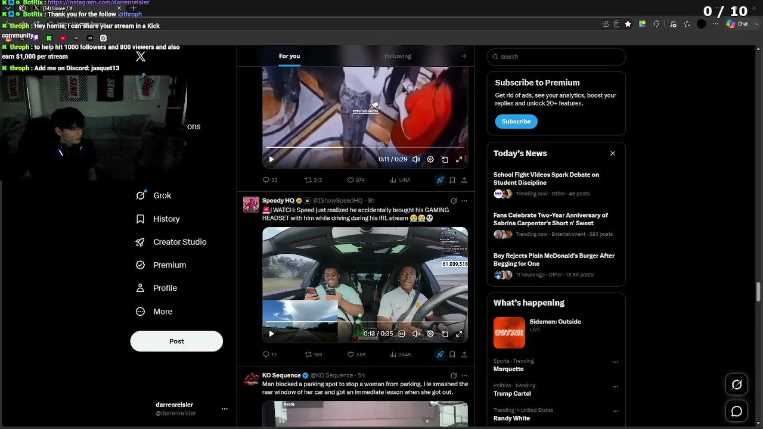Open Sidemen Outside live thumbnail

[509, 332]
